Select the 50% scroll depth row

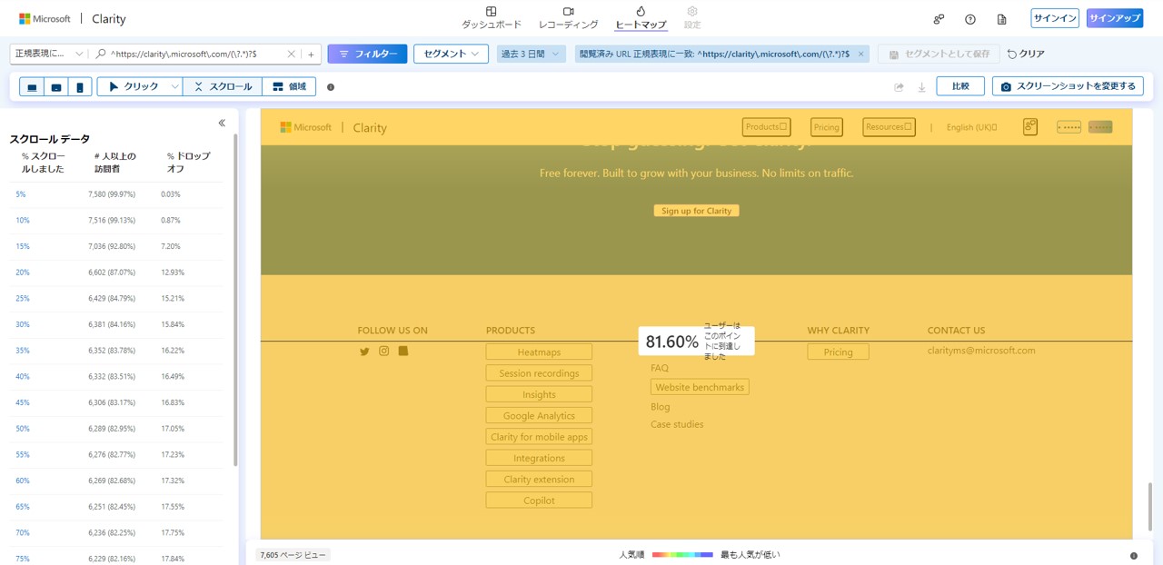coord(115,429)
